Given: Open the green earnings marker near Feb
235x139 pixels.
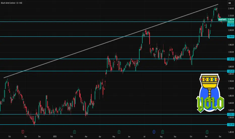Looking at the screenshot, I should coord(74,132).
